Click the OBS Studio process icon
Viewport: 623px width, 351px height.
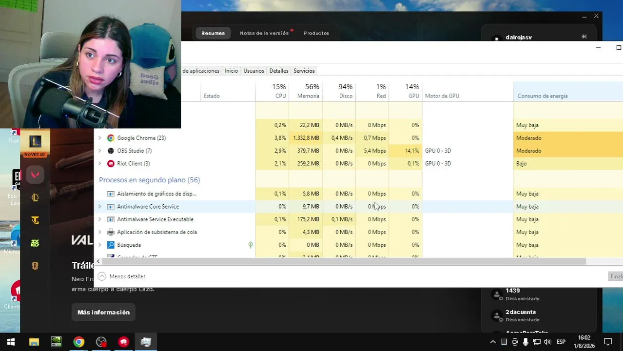[111, 151]
